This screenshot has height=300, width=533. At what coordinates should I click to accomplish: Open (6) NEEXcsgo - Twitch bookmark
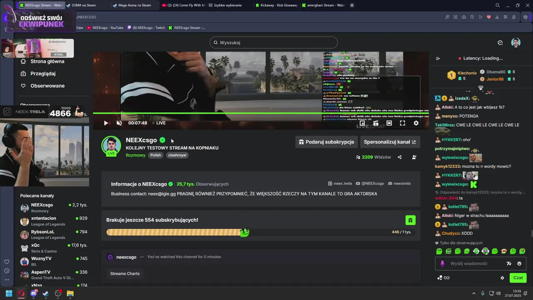pyautogui.click(x=146, y=28)
